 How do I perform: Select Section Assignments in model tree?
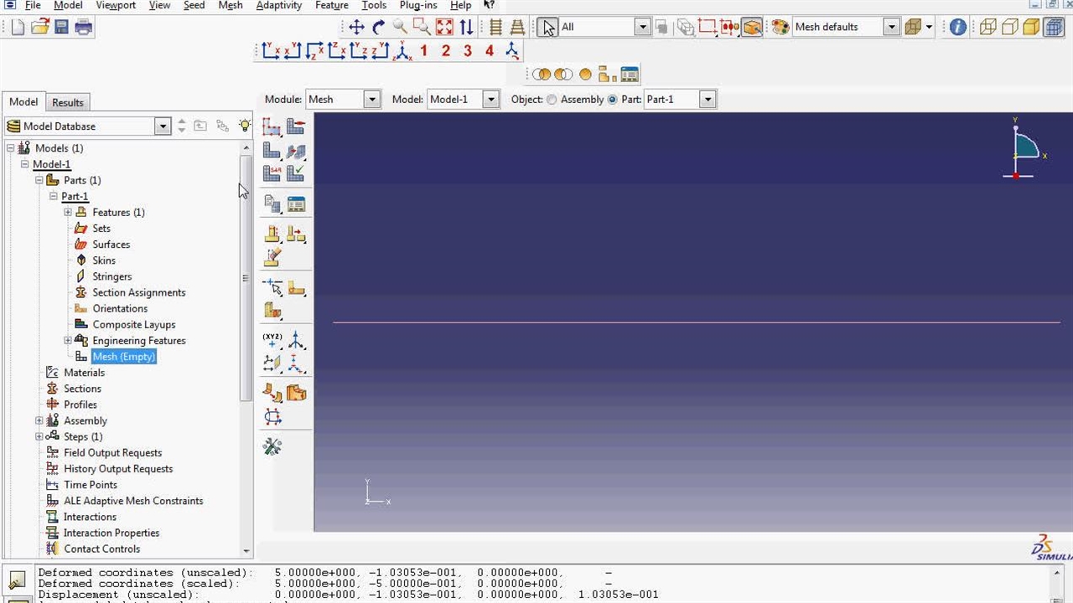tap(138, 292)
